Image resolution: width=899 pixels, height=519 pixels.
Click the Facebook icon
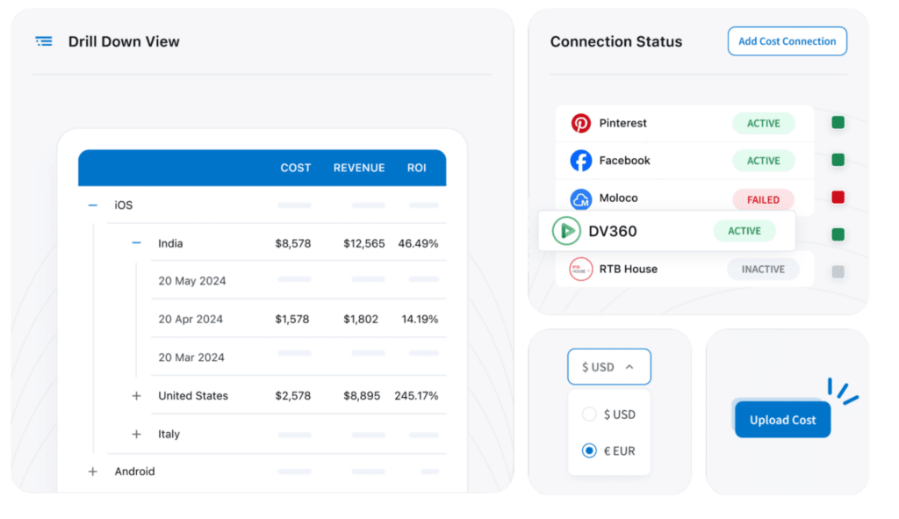point(580,161)
